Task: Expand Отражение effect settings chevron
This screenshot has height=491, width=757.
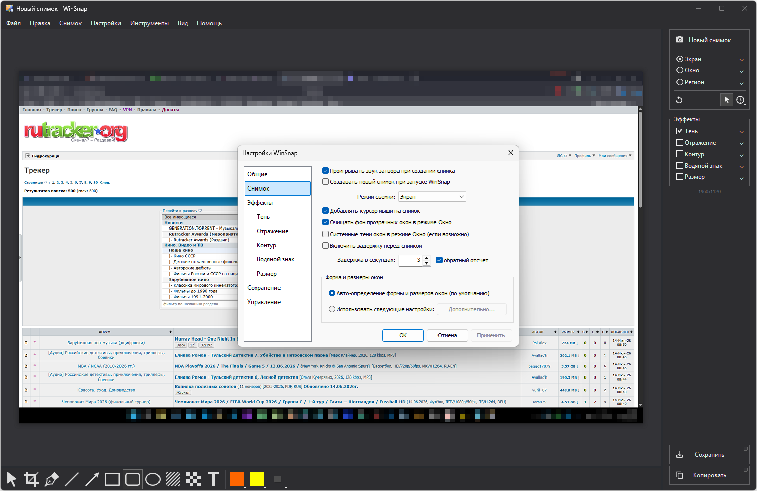Action: coord(742,144)
